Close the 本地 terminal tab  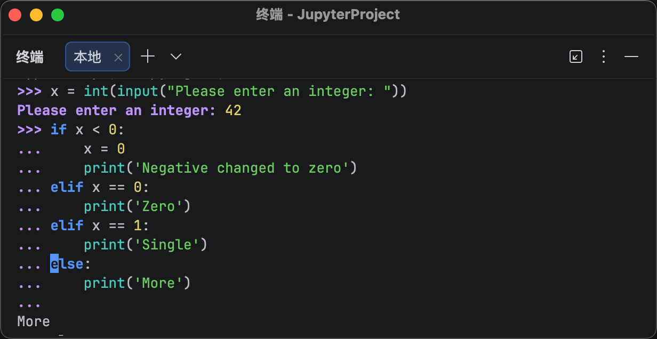pos(118,57)
